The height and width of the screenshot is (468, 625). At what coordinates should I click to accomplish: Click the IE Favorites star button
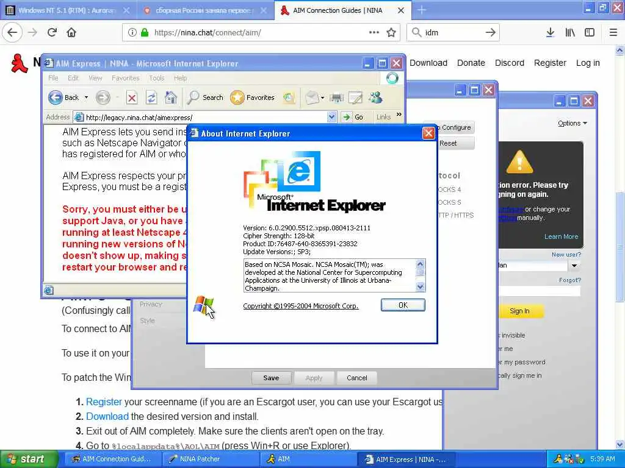pos(252,97)
